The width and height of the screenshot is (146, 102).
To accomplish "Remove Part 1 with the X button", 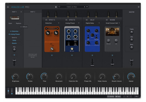I will pyautogui.click(x=21, y=12).
